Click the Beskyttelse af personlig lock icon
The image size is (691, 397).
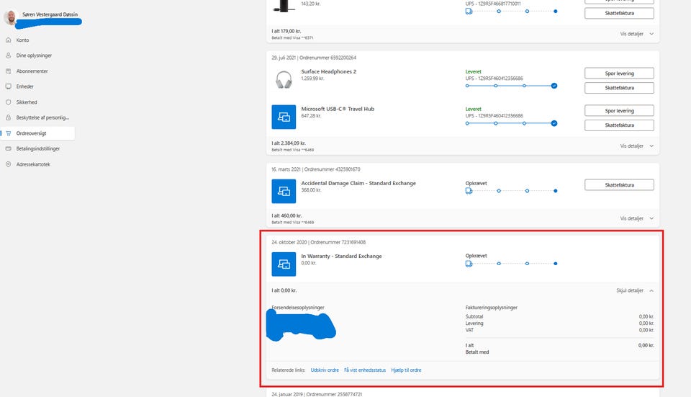coord(9,117)
